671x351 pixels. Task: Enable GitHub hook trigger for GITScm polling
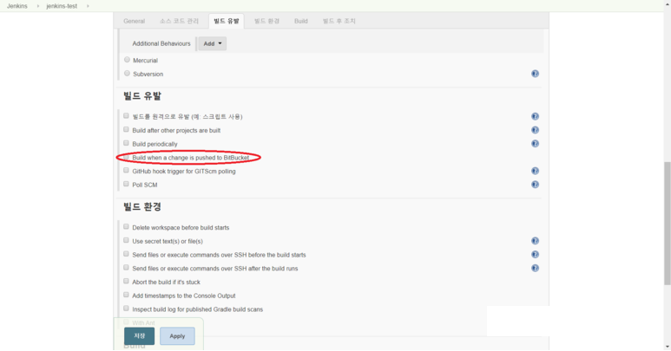point(126,171)
